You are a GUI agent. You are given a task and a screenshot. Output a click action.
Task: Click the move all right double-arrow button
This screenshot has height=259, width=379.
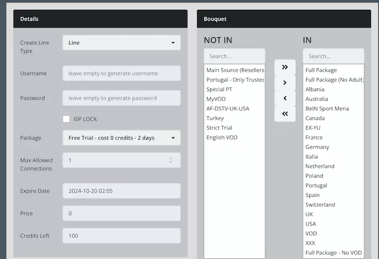pyautogui.click(x=285, y=67)
